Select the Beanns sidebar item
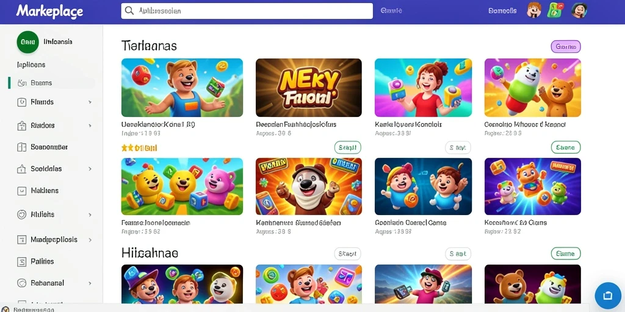 coord(52,83)
